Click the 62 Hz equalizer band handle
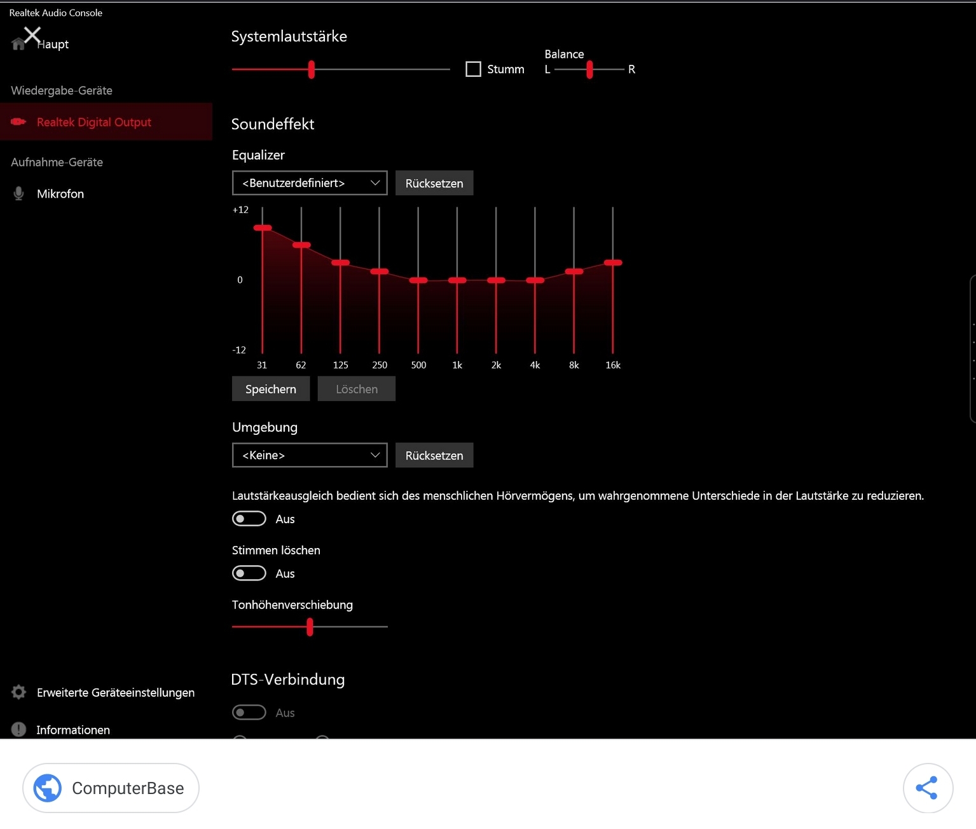The width and height of the screenshot is (976, 829). [301, 245]
